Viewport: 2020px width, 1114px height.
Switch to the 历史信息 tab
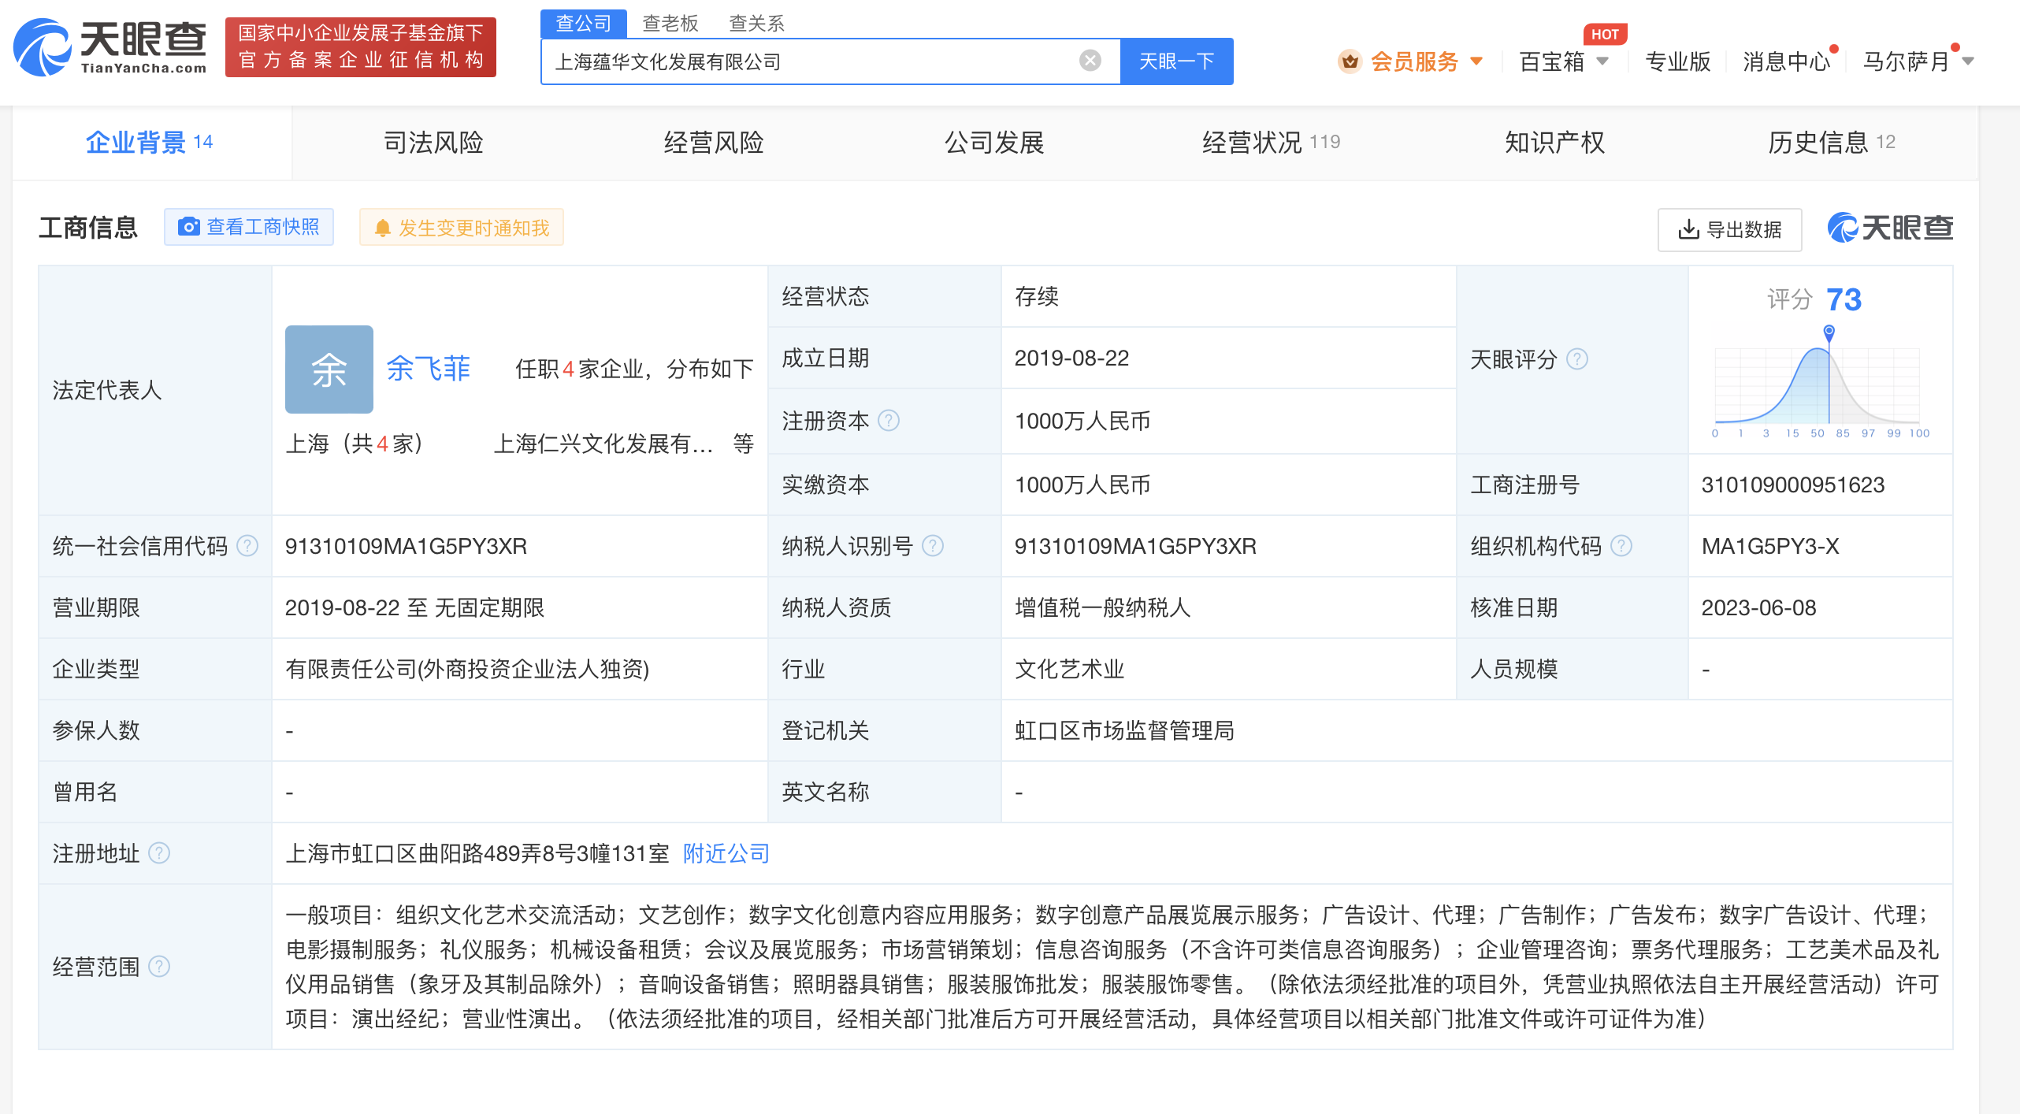click(x=1831, y=143)
